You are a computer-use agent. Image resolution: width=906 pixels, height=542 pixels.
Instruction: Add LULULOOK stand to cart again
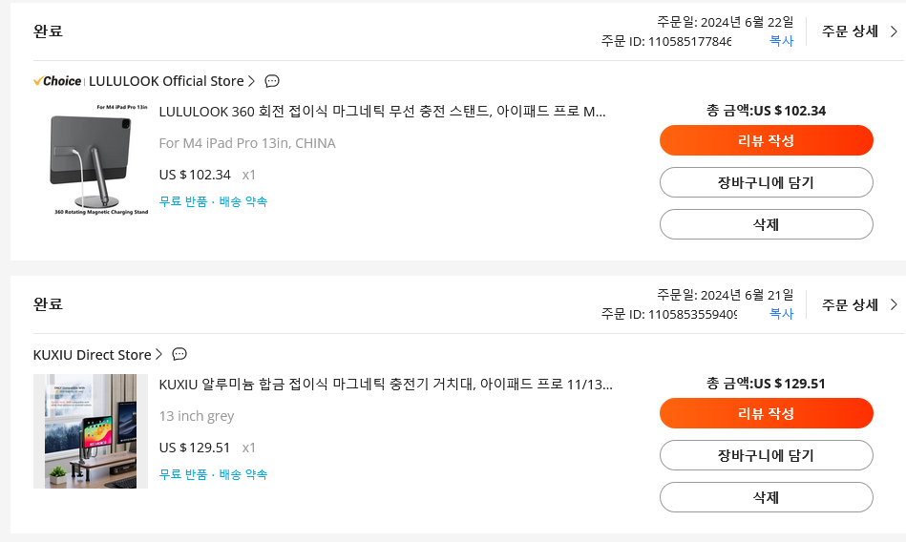(x=767, y=182)
